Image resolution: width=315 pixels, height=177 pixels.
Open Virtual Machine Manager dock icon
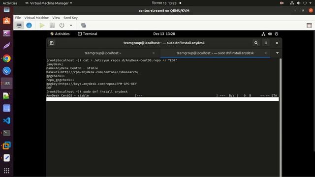6,83
